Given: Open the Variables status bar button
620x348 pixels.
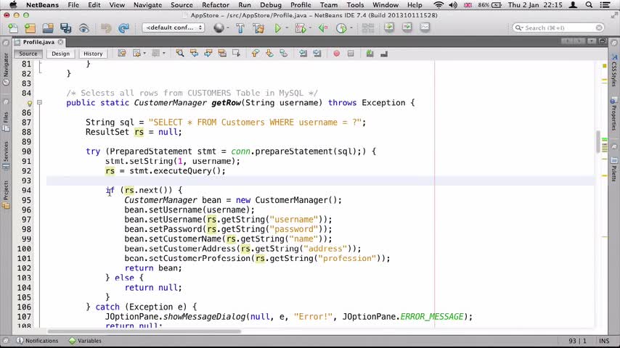Looking at the screenshot, I should point(85,341).
